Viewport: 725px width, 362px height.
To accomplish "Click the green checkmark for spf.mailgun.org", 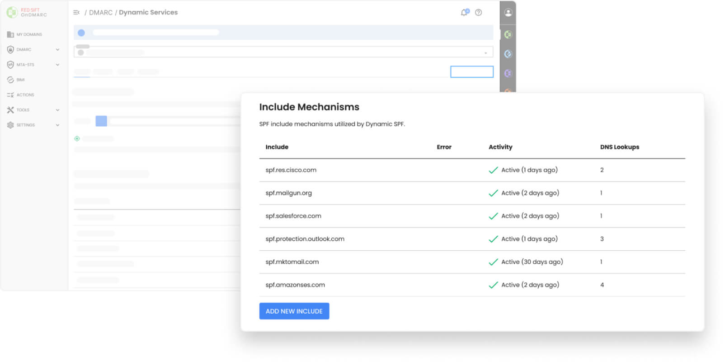I will tap(493, 193).
